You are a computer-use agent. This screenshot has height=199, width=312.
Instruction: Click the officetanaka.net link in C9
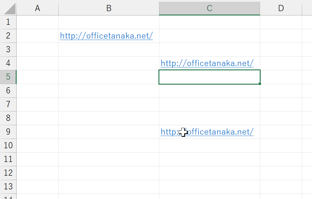219,132
